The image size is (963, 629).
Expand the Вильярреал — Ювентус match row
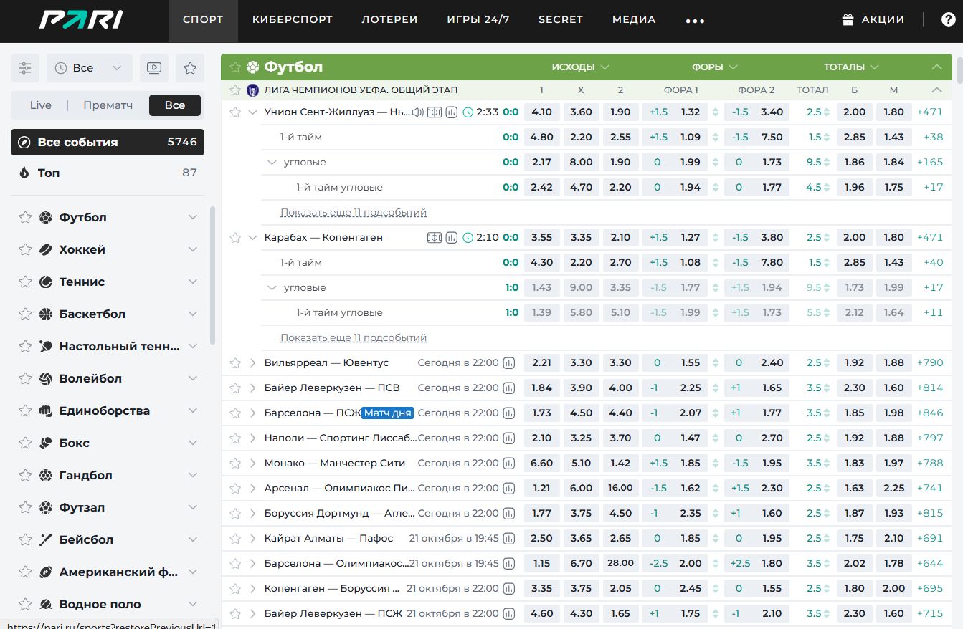[x=252, y=363]
